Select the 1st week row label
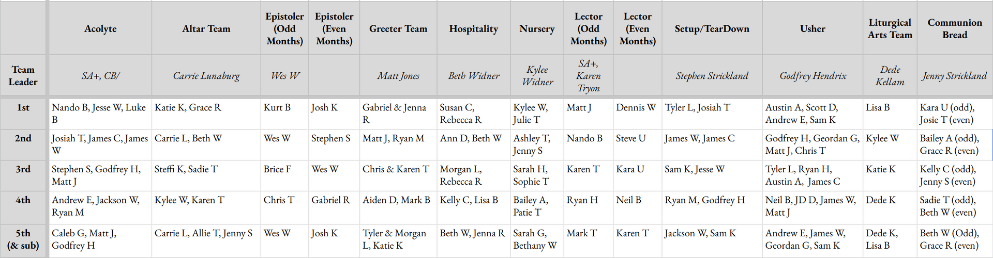The width and height of the screenshot is (993, 258). (x=23, y=114)
